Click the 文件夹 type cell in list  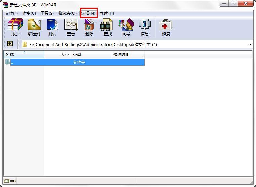pyautogui.click(x=79, y=62)
